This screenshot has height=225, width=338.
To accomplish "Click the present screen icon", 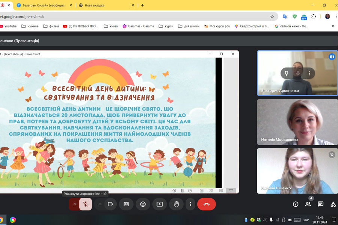I will 160,204.
